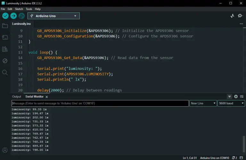
Task: Click 'luminosity: 610.00 lx' output line
Action: [30, 130]
